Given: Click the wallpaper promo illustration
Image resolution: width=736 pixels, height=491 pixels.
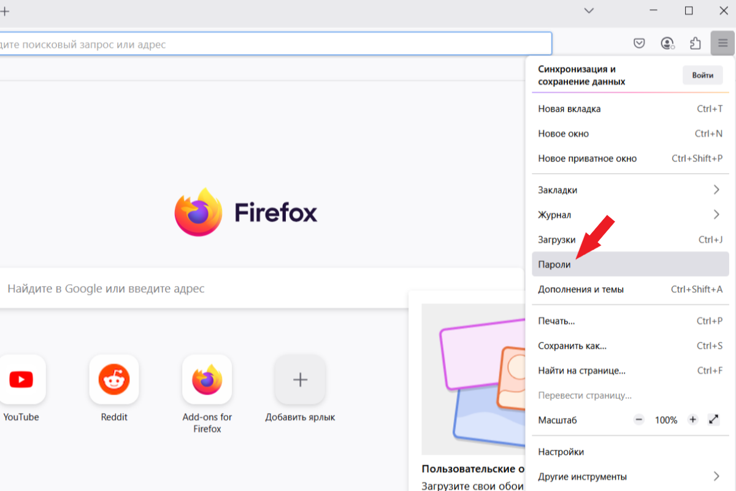Looking at the screenshot, I should coord(473,379).
